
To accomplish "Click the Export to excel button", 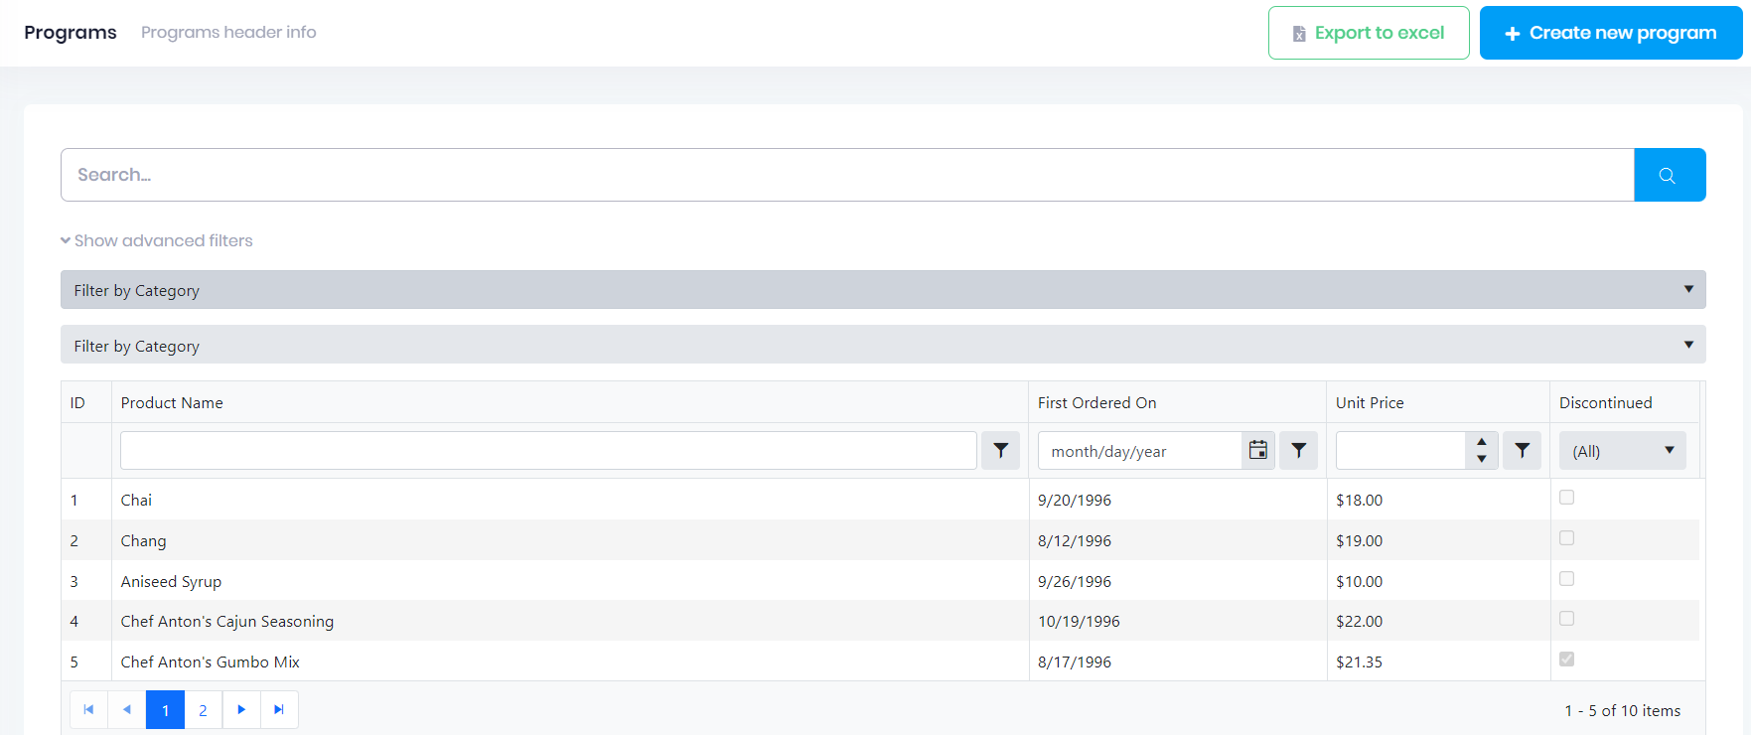I will coord(1368,33).
